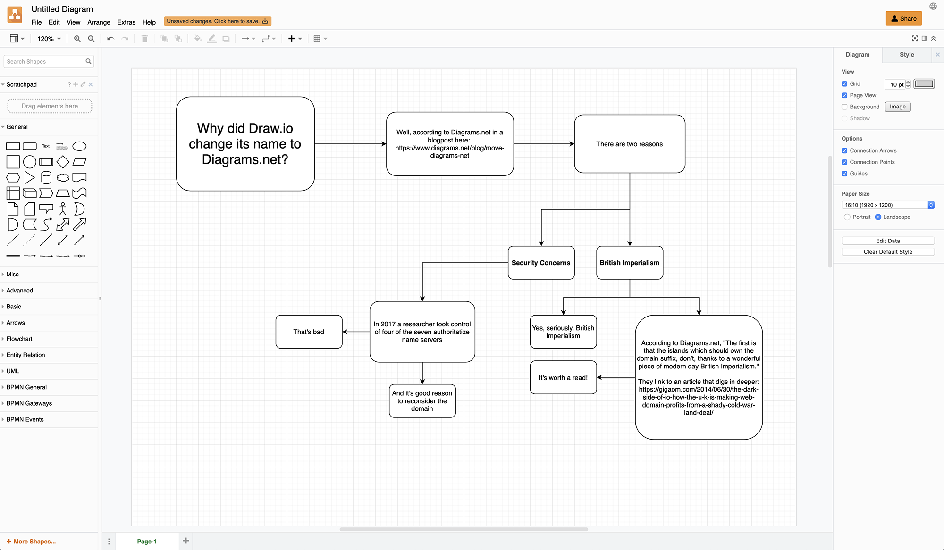Pick the diamond shape from General shapes

click(63, 162)
